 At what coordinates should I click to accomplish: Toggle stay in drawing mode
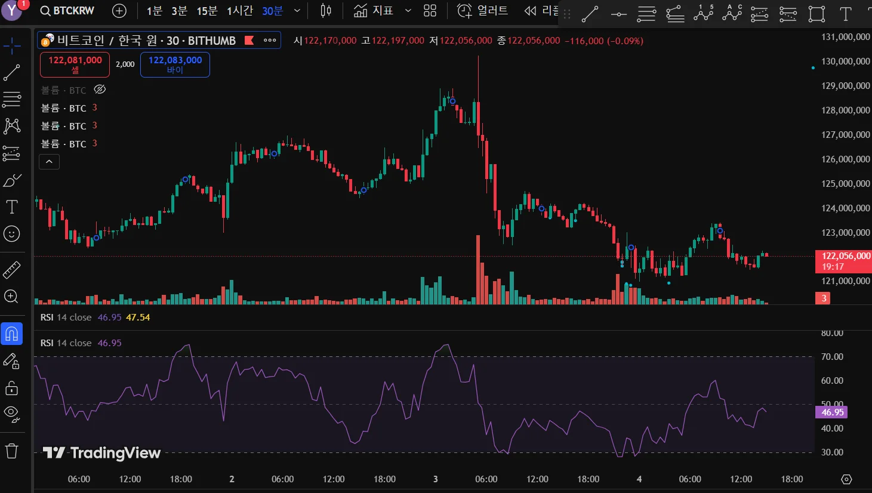click(12, 361)
